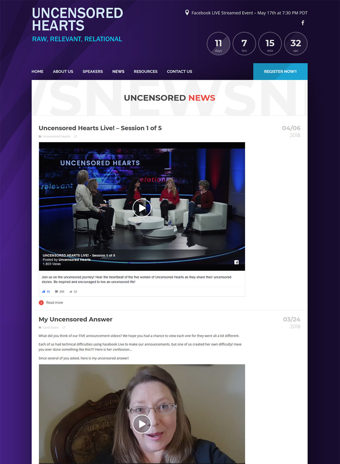Click folder icon next to Uncensored Hearts category
Viewport: 340px width, 464px height.
(x=40, y=137)
